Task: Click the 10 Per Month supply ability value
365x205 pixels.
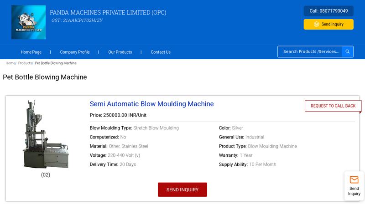Action: point(263,164)
